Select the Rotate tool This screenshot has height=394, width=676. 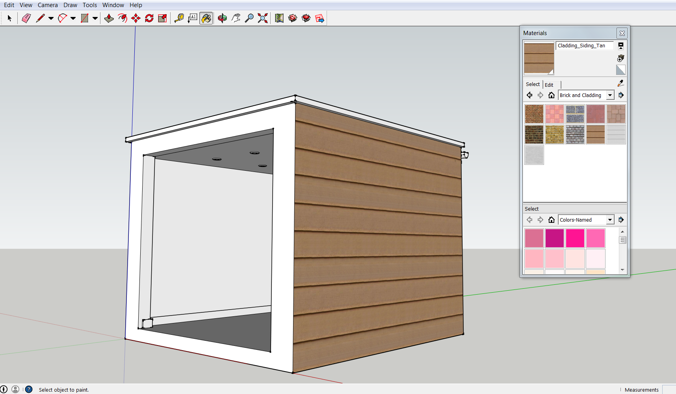(x=149, y=18)
